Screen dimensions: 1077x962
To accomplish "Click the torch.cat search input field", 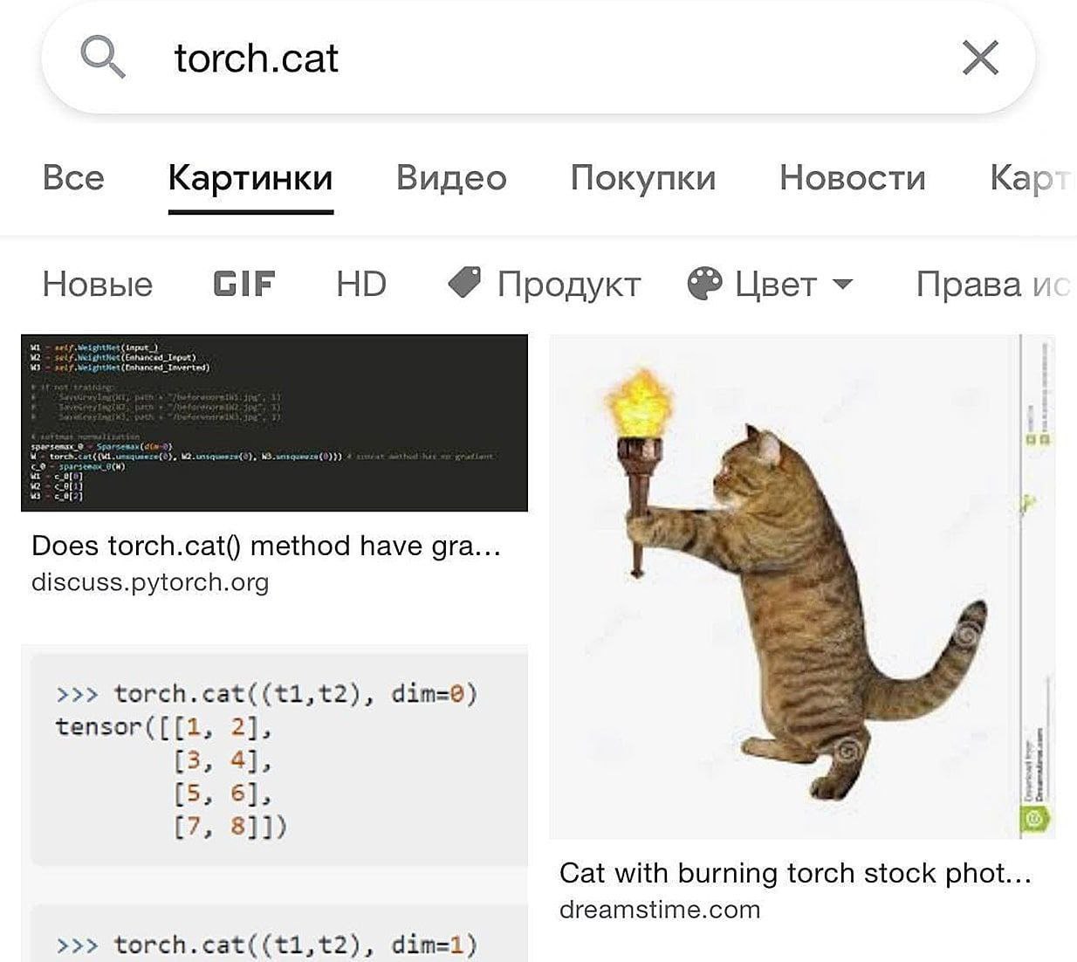I will pyautogui.click(x=524, y=58).
